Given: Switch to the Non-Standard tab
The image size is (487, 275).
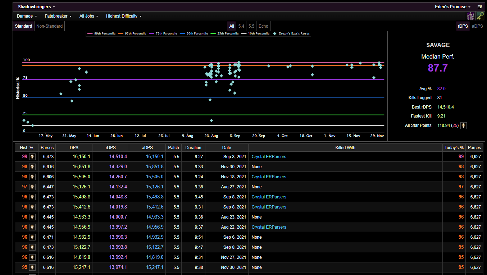Looking at the screenshot, I should click(50, 26).
